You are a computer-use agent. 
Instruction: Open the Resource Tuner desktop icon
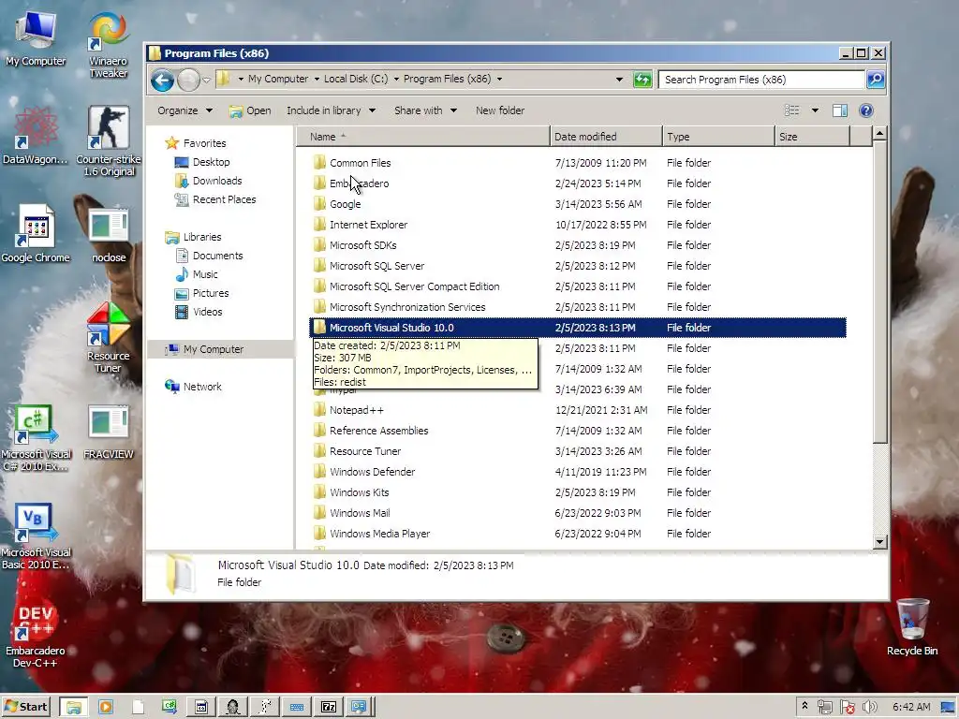pyautogui.click(x=109, y=337)
